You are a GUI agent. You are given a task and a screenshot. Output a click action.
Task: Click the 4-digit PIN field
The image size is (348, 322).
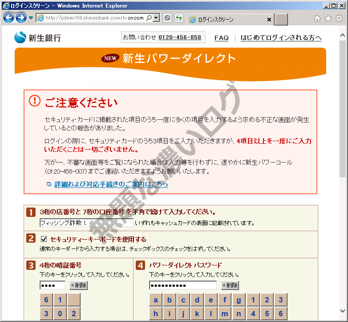point(53,285)
